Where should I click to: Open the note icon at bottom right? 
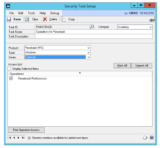click(145, 138)
